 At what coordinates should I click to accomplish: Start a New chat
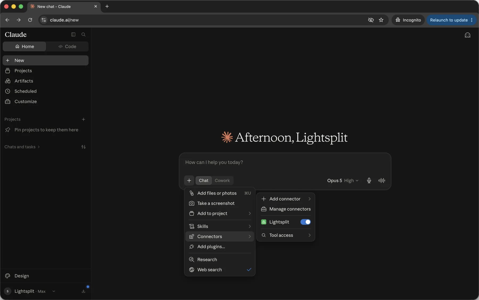(46, 61)
